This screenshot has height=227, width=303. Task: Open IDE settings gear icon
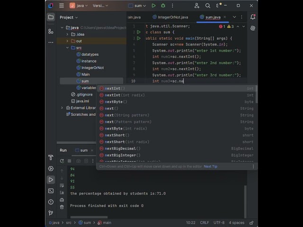coord(218,5)
